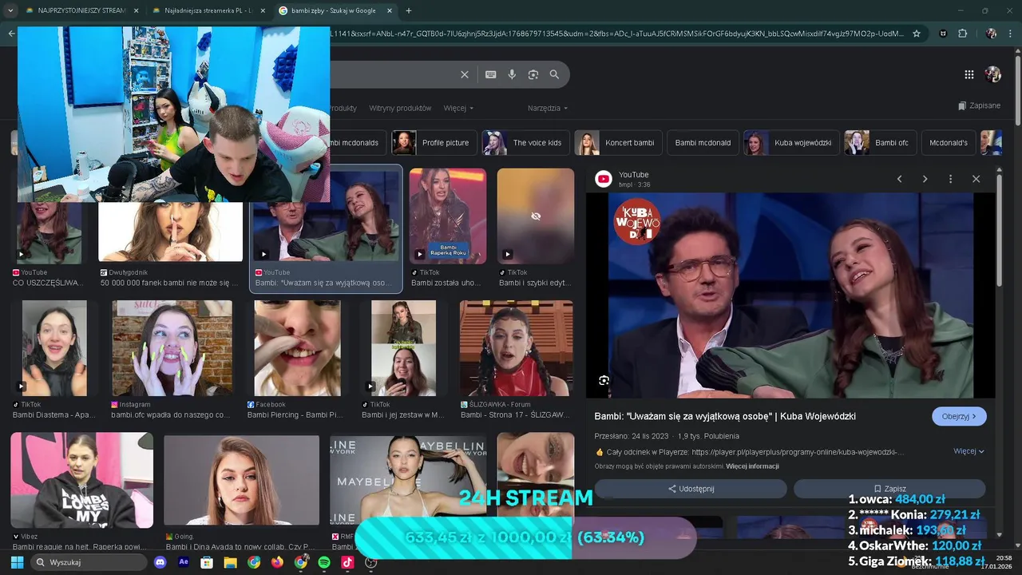Open Windows Start menu
Image resolution: width=1022 pixels, height=575 pixels.
[17, 562]
